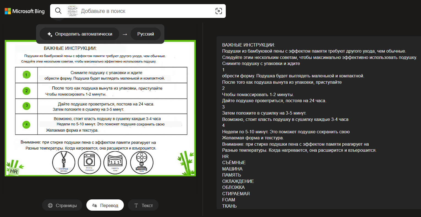Select "обрести форму" line in text panel
This screenshot has height=217, width=421.
click(x=293, y=76)
